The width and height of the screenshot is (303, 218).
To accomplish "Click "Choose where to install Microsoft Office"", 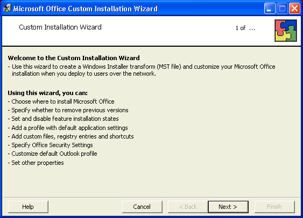I will point(61,101).
